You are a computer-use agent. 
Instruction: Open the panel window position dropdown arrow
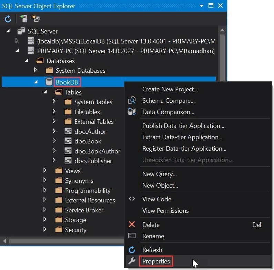click(202, 6)
